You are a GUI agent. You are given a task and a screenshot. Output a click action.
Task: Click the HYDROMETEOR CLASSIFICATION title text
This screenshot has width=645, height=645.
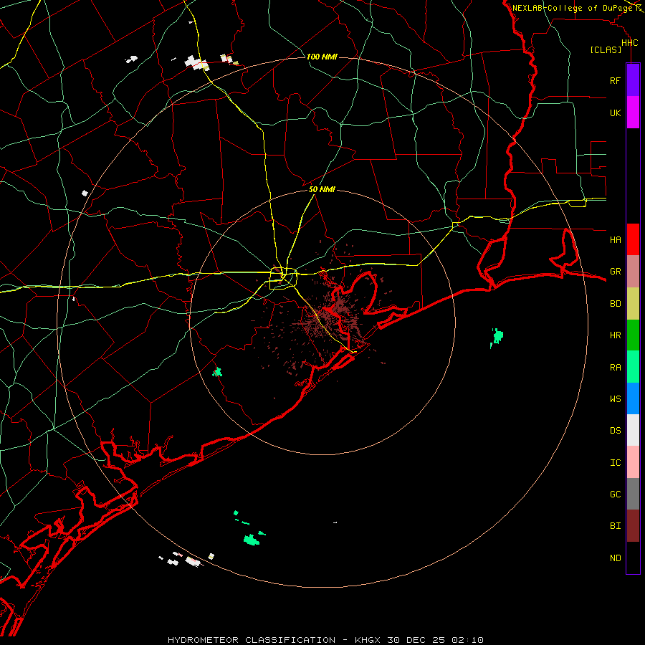point(252,640)
